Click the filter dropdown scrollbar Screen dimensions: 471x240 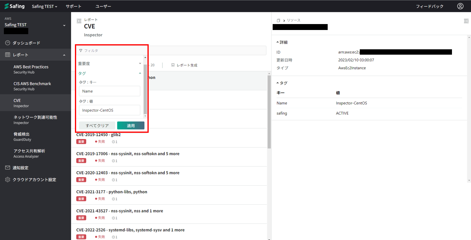click(145, 89)
